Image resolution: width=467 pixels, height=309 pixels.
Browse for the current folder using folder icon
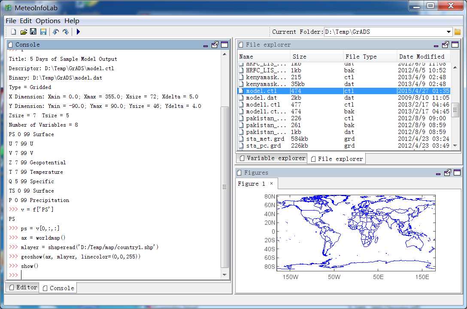458,32
